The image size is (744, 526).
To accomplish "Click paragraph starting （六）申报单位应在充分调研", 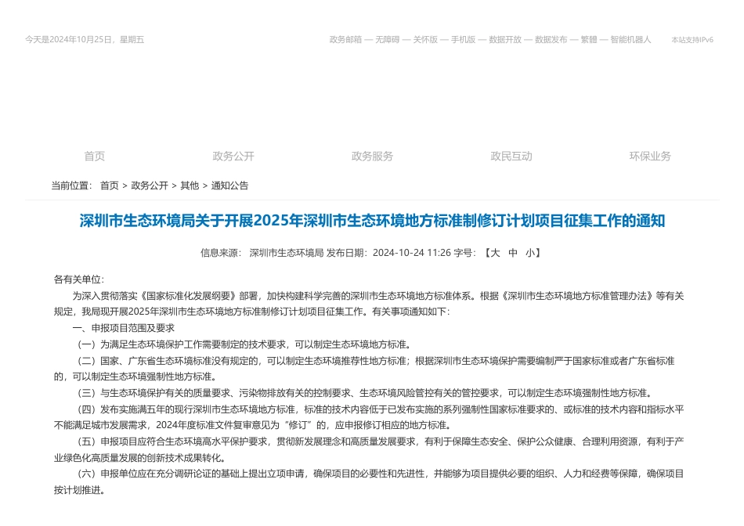I will click(369, 481).
